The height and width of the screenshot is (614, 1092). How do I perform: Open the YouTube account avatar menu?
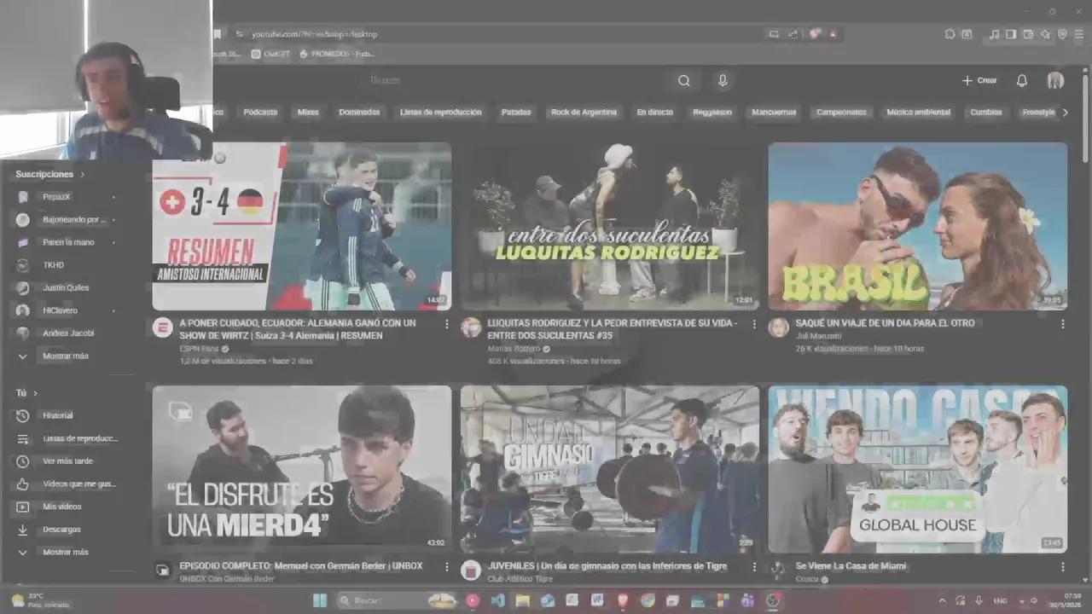coord(1055,80)
